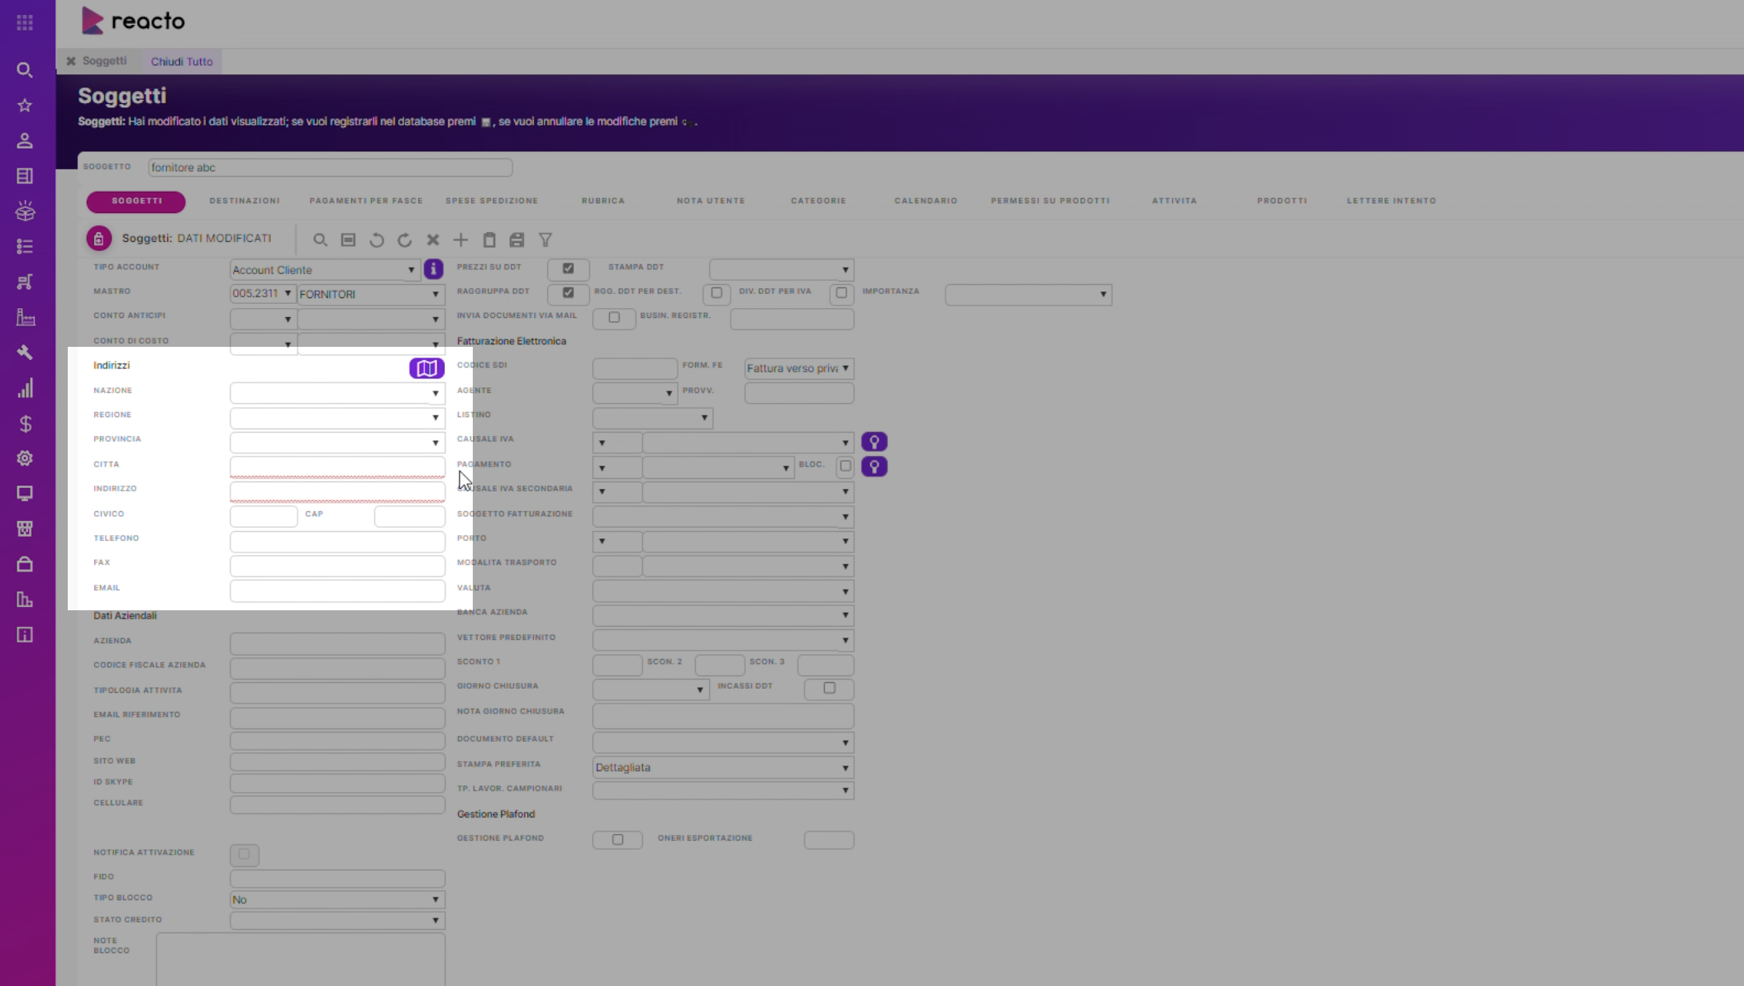1744x986 pixels.
Task: Open the Permessi su Prodotti tab
Action: click(1050, 201)
